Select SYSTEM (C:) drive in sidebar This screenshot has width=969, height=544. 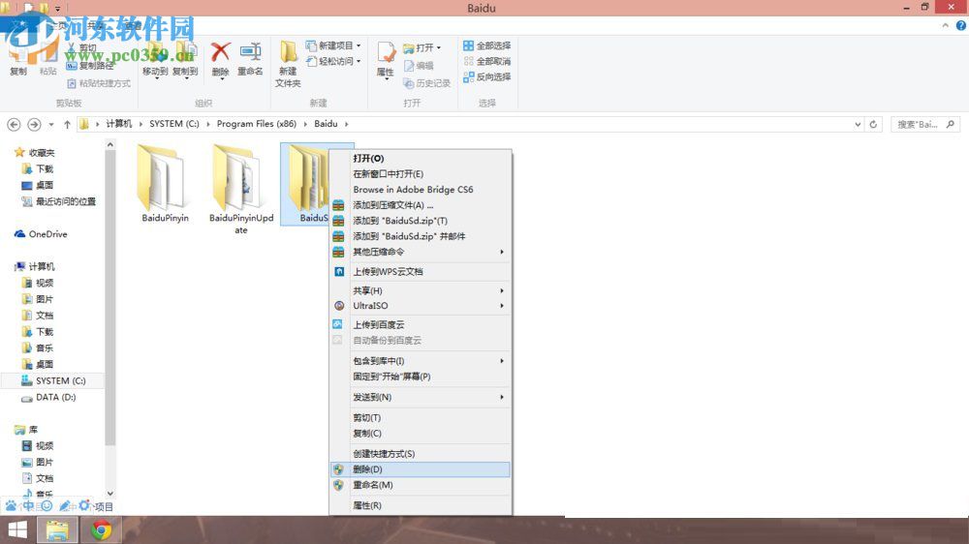(x=53, y=381)
